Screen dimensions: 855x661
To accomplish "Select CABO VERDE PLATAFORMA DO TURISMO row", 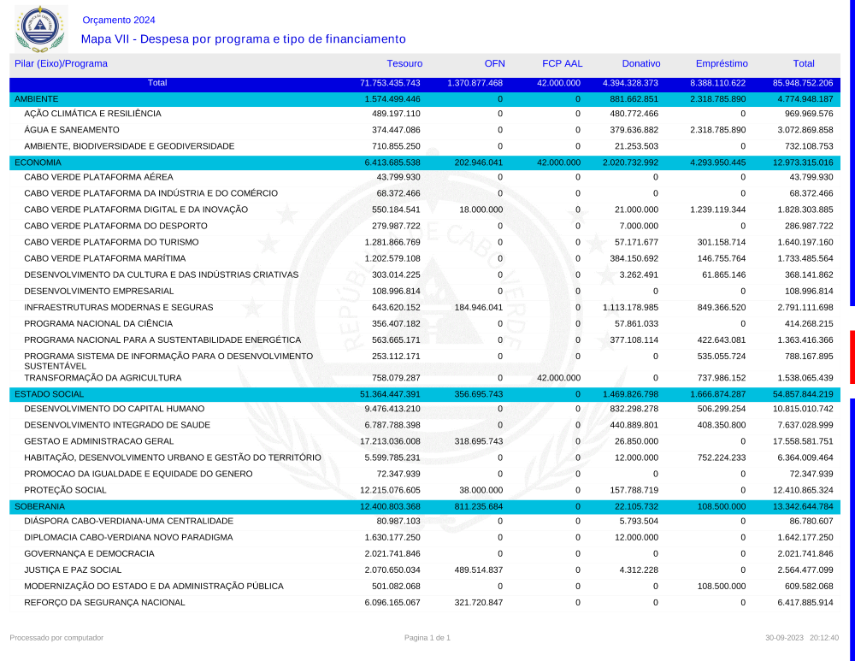I will tap(111, 242).
